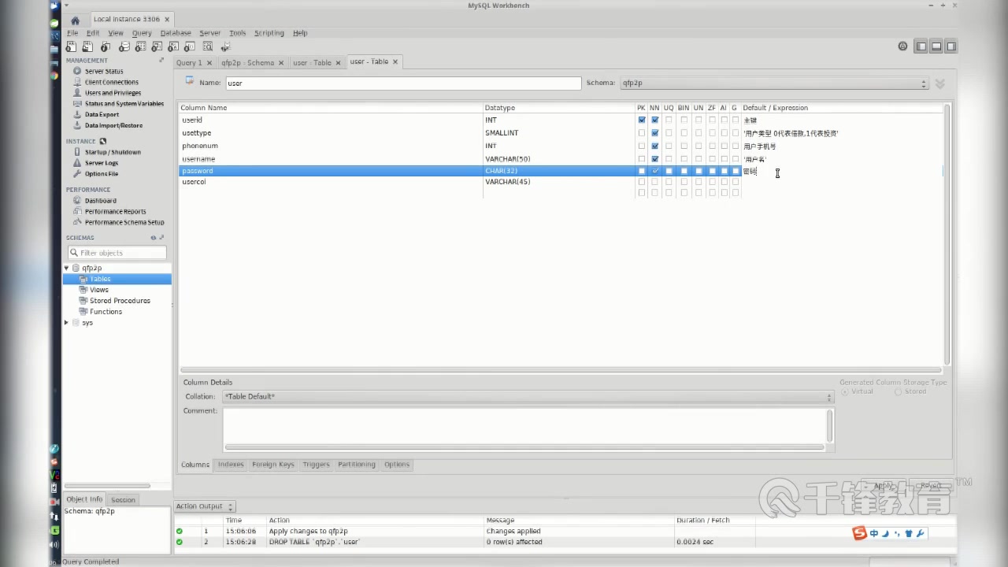Select the Stored Procedures tree item
This screenshot has height=567, width=1008.
click(x=120, y=301)
